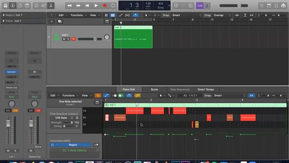
Task: Open the LCD display mode dropdown arrow
Action: pyautogui.click(x=169, y=5)
